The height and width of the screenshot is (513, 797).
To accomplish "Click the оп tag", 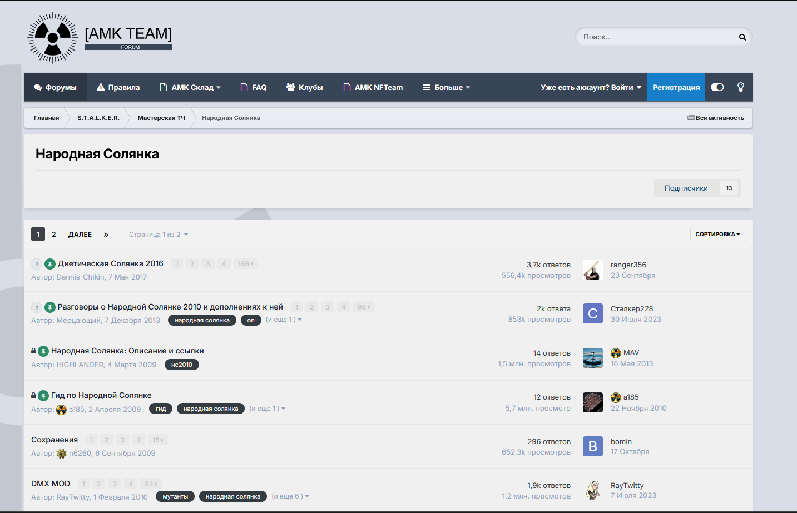I will pos(251,320).
